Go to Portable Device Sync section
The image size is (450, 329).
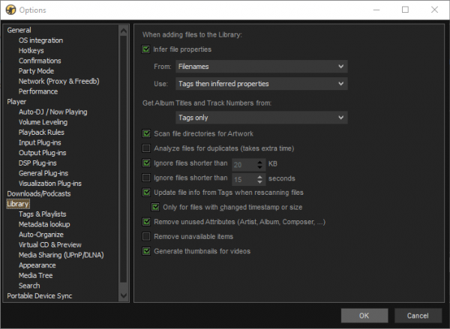[x=40, y=296]
